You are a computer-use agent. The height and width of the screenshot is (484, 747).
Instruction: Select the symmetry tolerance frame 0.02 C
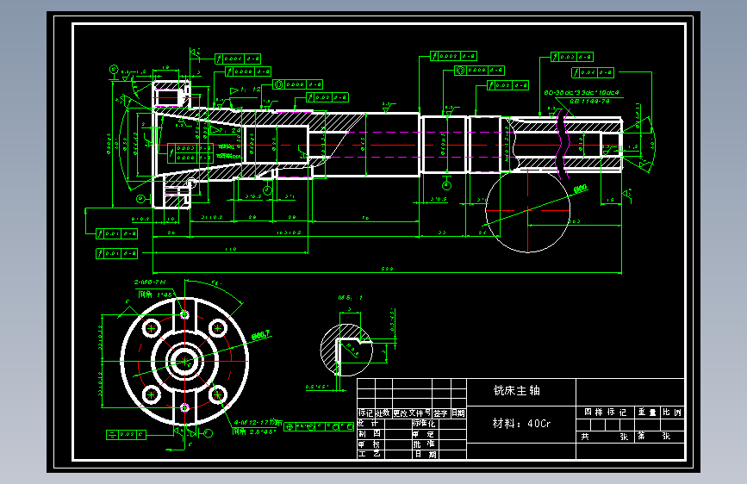(x=127, y=434)
